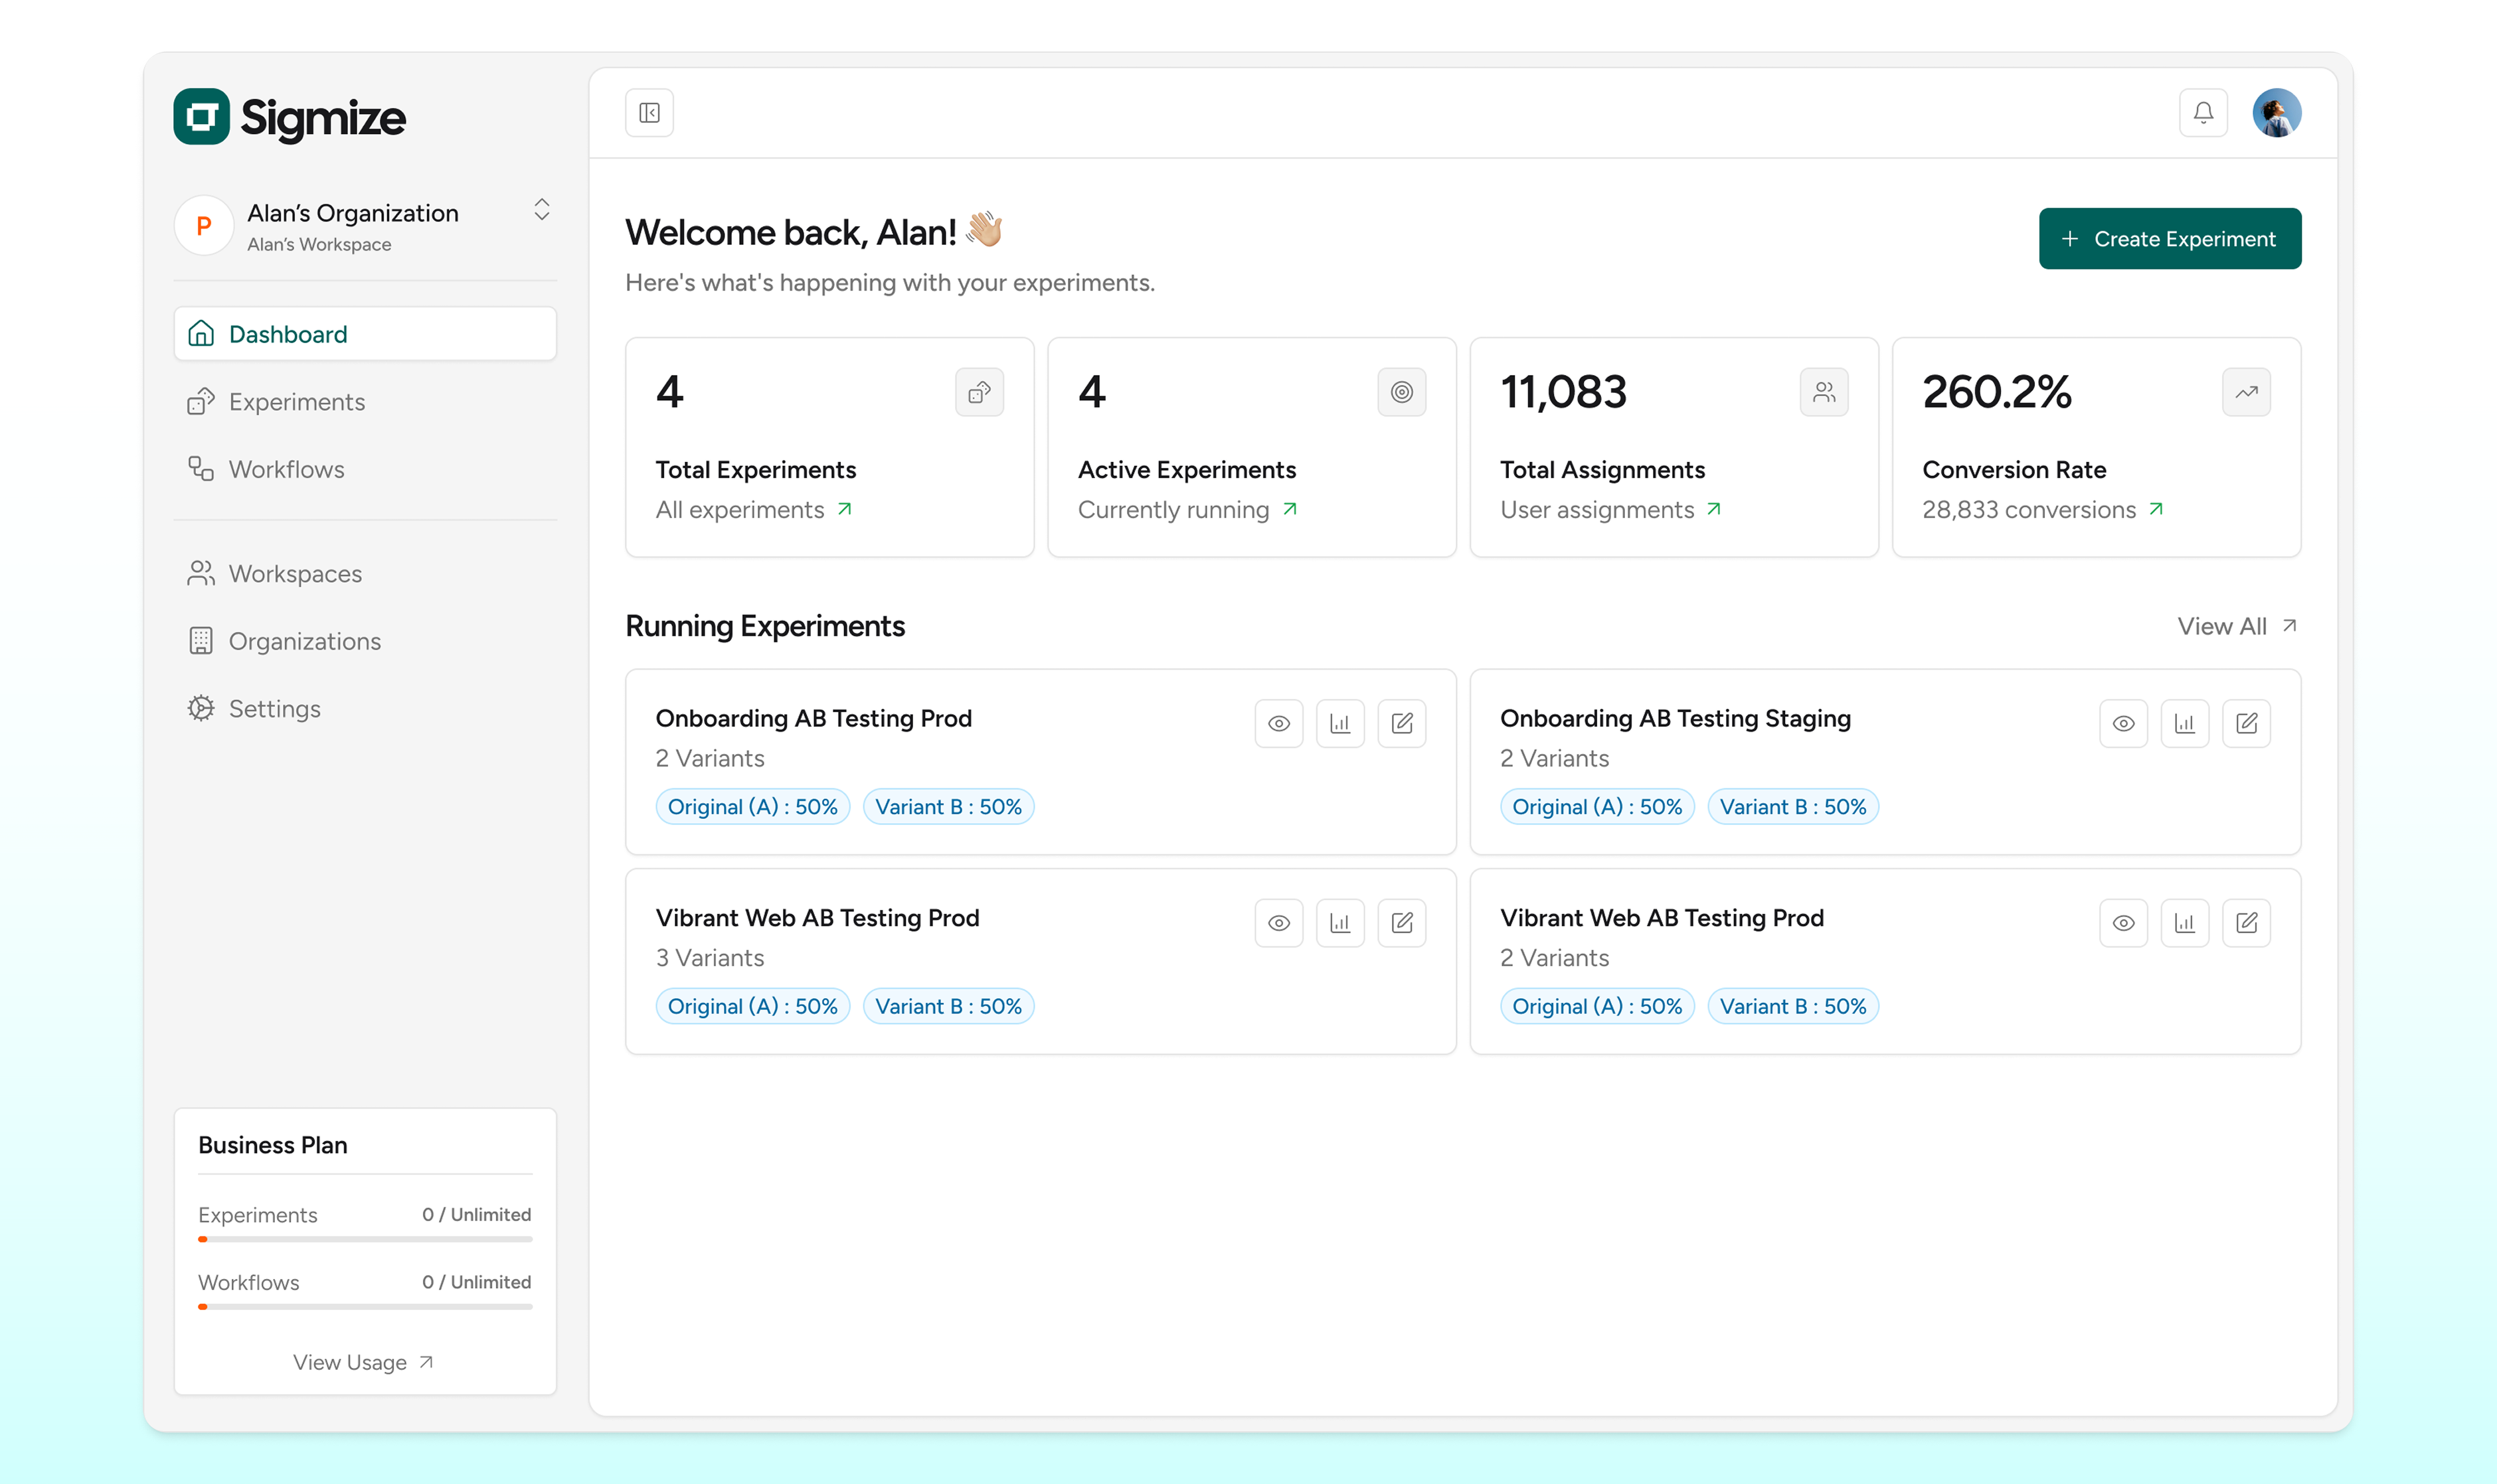Click the eye icon on Onboarding AB Testing Prod
The image size is (2497, 1484).
[x=1278, y=723]
